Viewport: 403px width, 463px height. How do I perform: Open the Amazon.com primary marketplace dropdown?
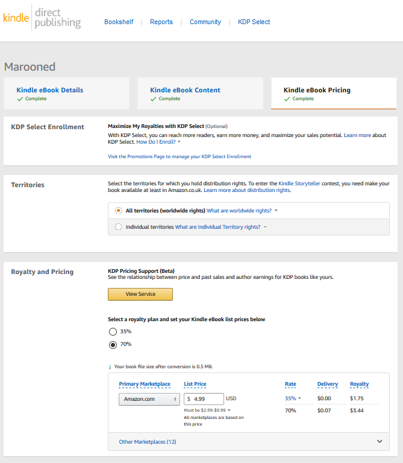(x=149, y=399)
